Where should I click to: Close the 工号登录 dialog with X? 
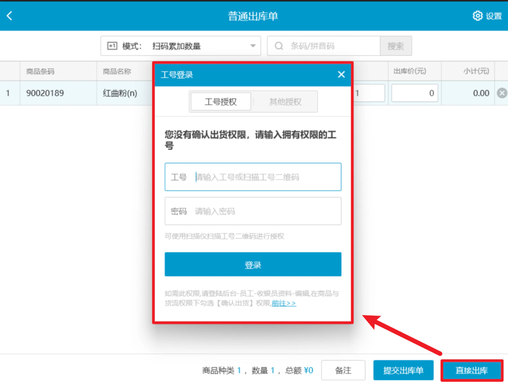click(341, 75)
